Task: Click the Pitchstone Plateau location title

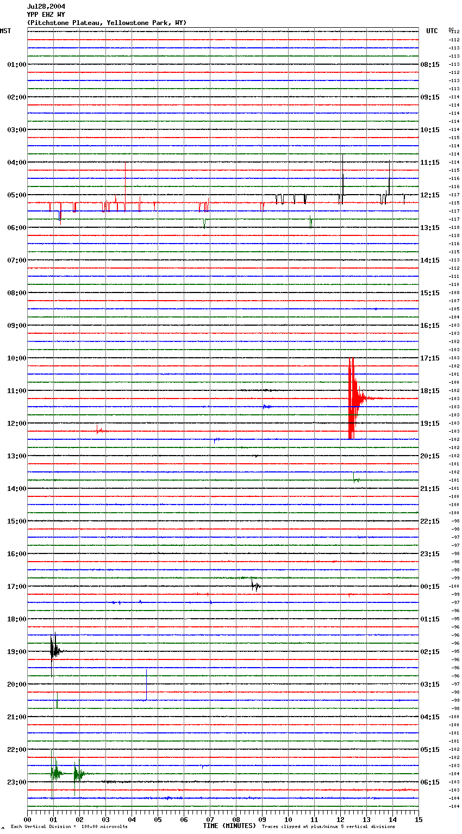Action: (x=107, y=23)
